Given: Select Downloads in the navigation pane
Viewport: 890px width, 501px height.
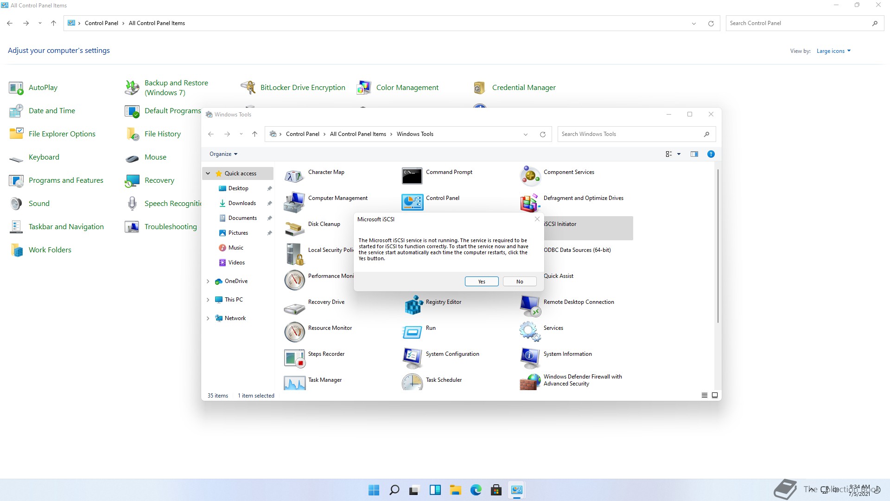Looking at the screenshot, I should tap(242, 203).
